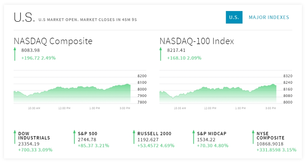Screen dimensions: 308x164
Task: Select the Russell 2000 value 1192.627
Action: [x=148, y=140]
